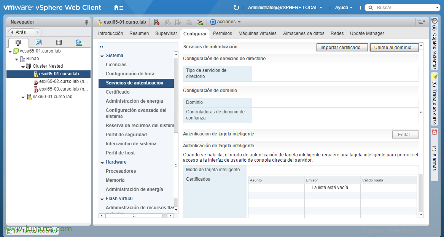
Task: Open Memoria under Hardware
Action: (115, 180)
